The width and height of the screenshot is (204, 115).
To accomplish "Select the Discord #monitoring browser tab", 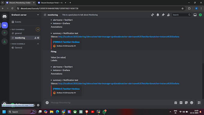I will [20, 3].
